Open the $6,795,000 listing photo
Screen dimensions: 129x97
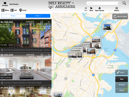[26, 34]
